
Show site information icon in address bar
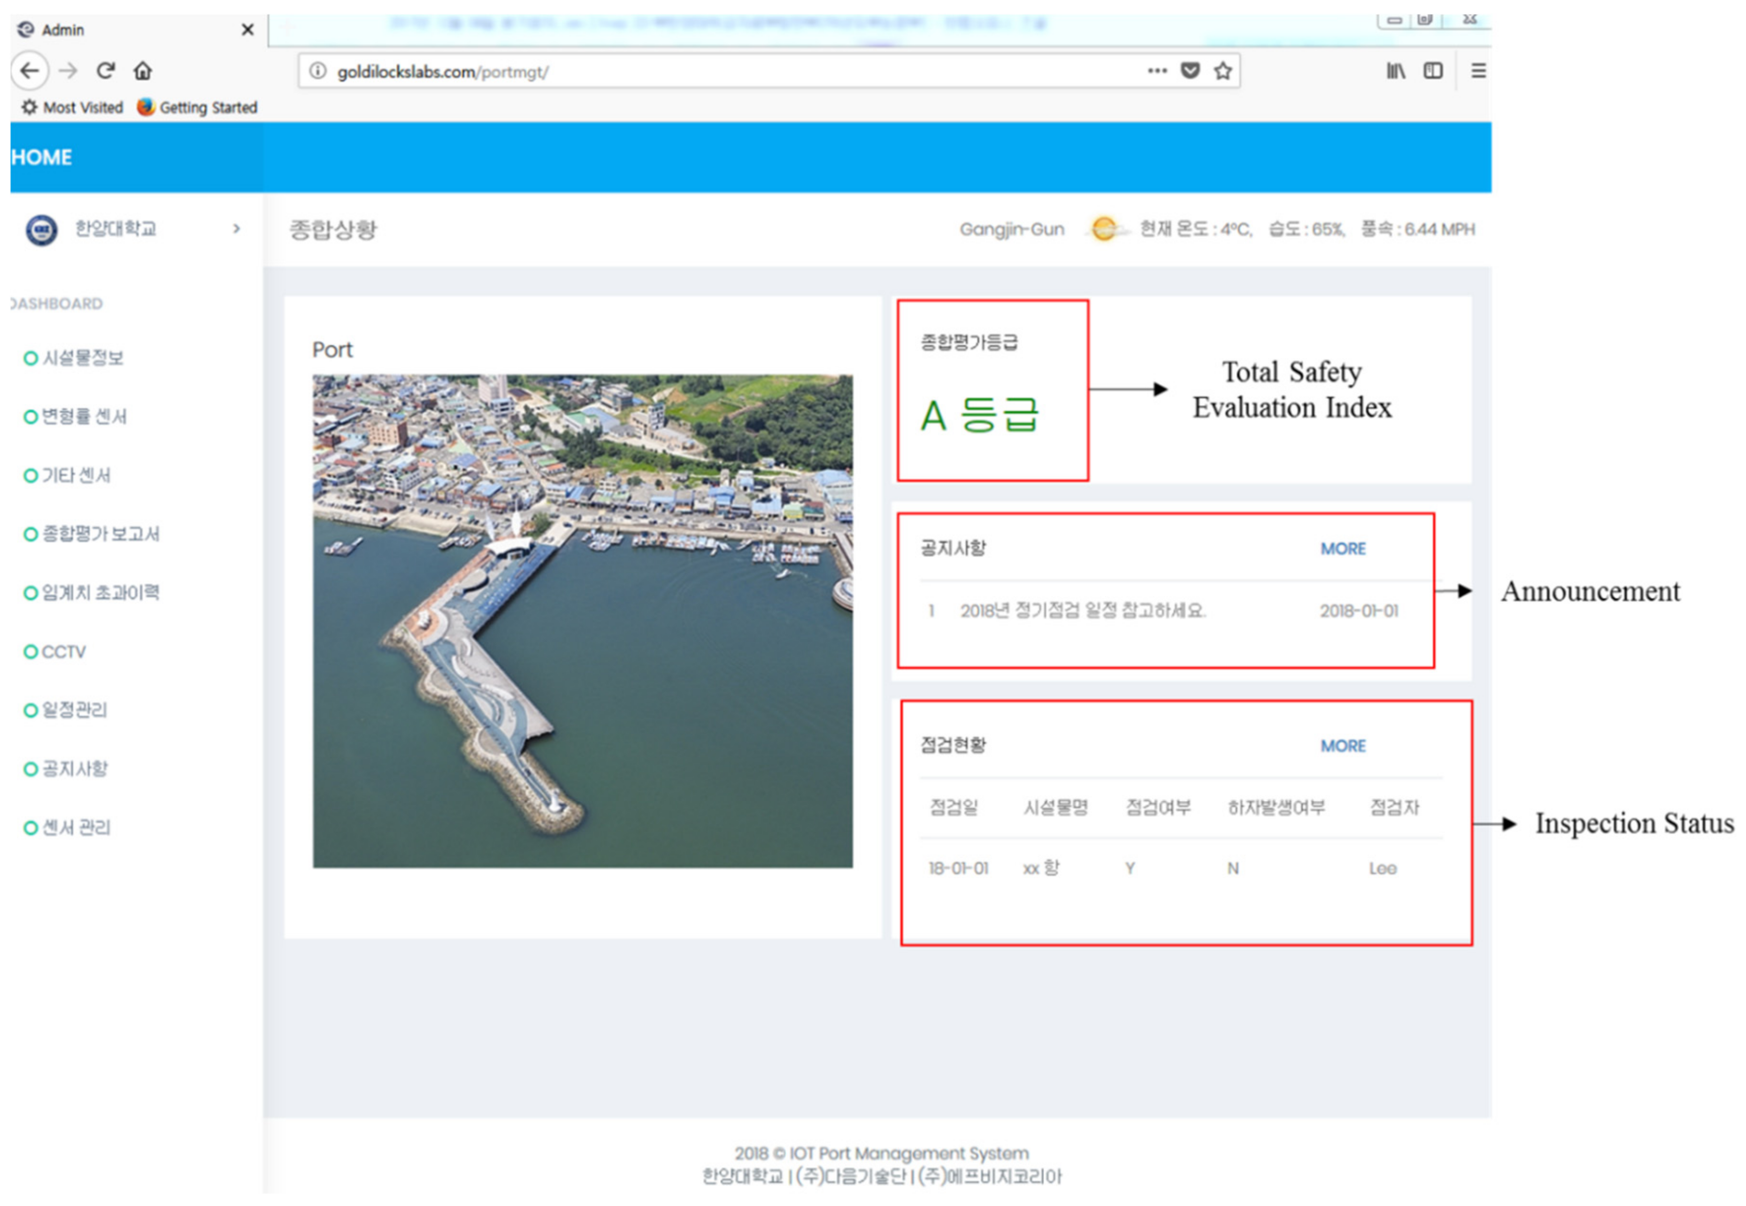(318, 71)
